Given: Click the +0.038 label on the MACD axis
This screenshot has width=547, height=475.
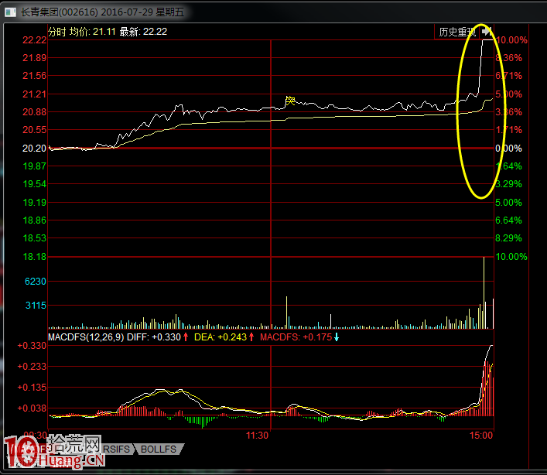Looking at the screenshot, I should (x=32, y=408).
